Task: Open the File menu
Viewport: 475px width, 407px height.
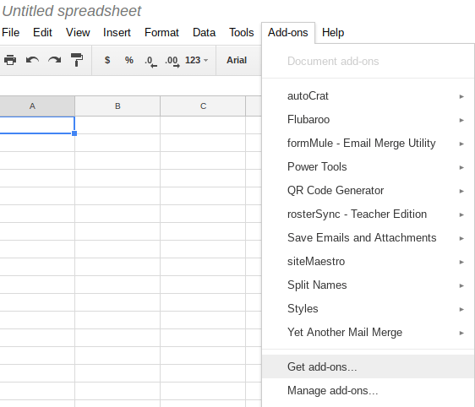Action: pyautogui.click(x=11, y=32)
